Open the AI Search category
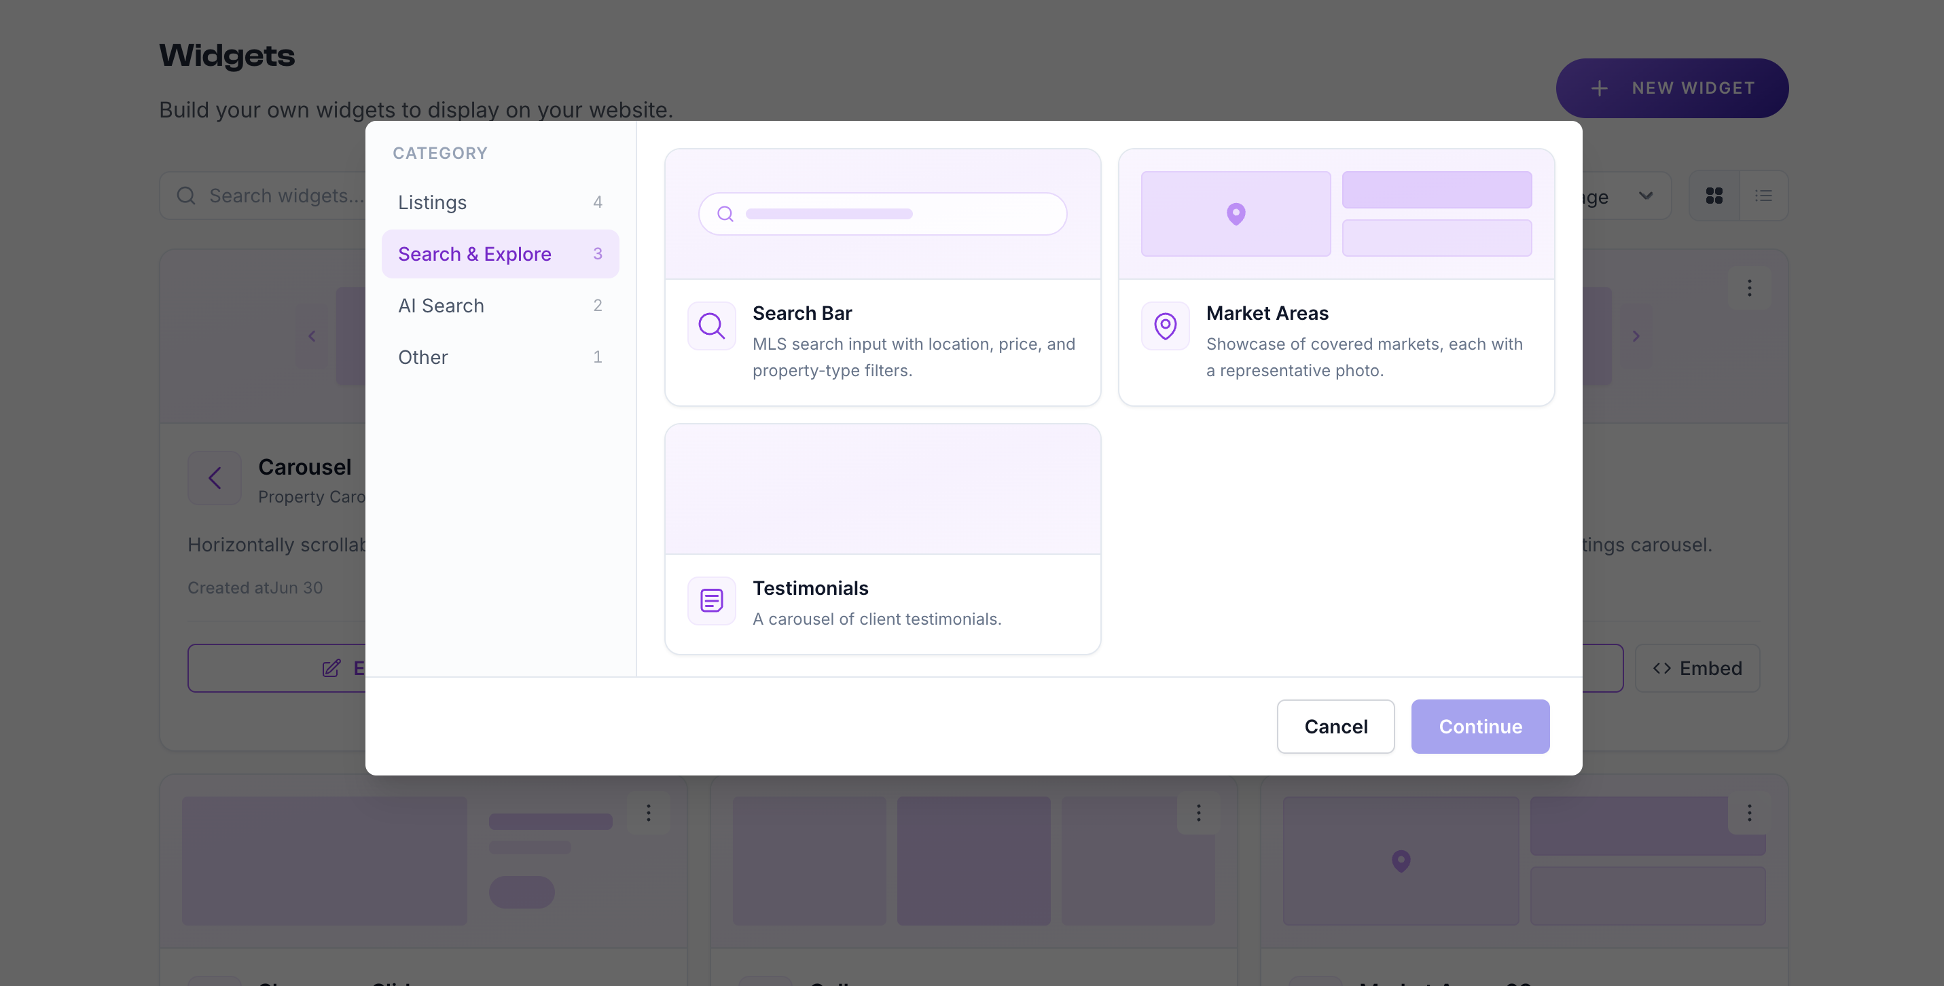Image resolution: width=1944 pixels, height=986 pixels. (x=499, y=306)
